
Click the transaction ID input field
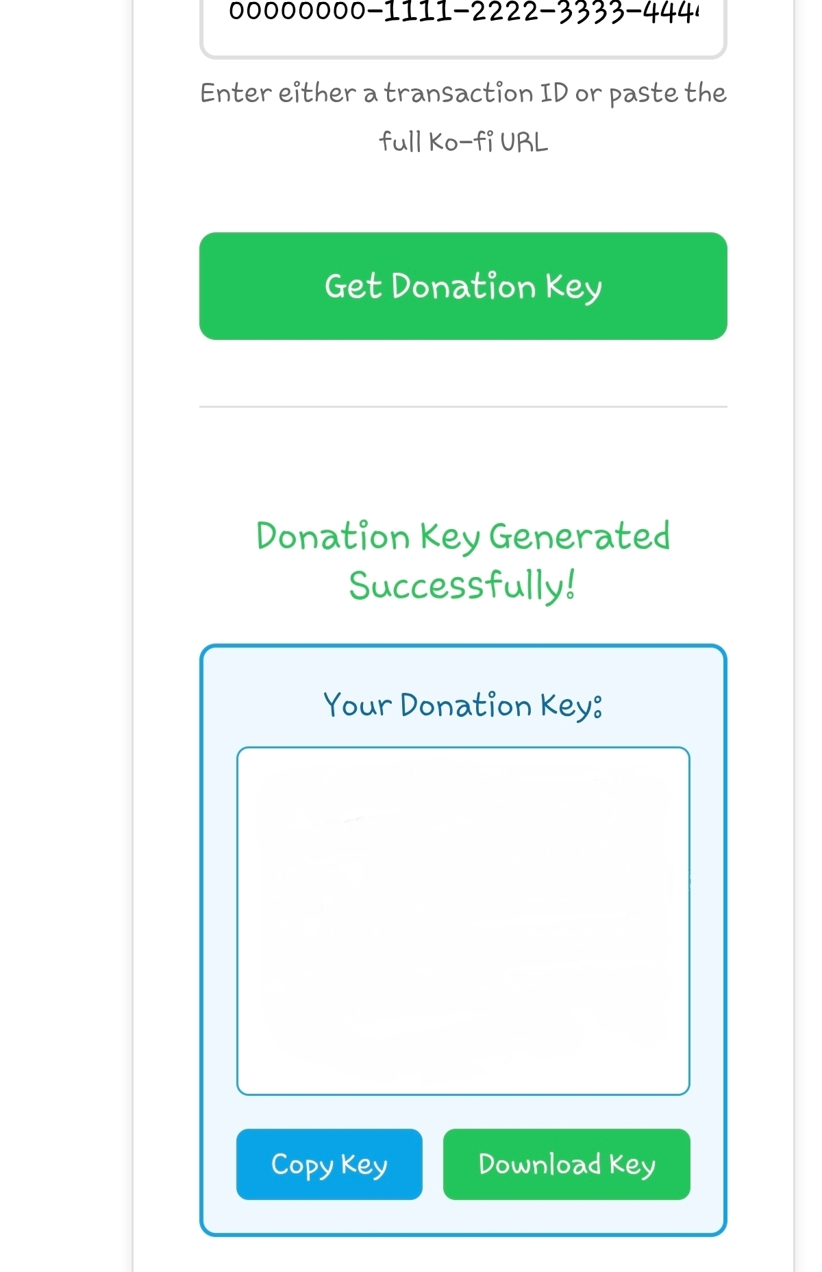click(x=462, y=21)
